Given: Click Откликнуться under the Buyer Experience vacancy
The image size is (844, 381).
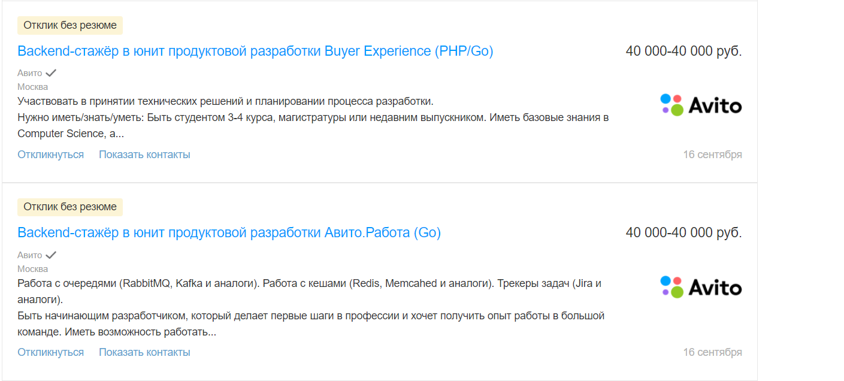Looking at the screenshot, I should tap(50, 155).
